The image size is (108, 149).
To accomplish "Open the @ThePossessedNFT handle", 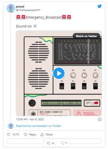I will (x=28, y=10).
